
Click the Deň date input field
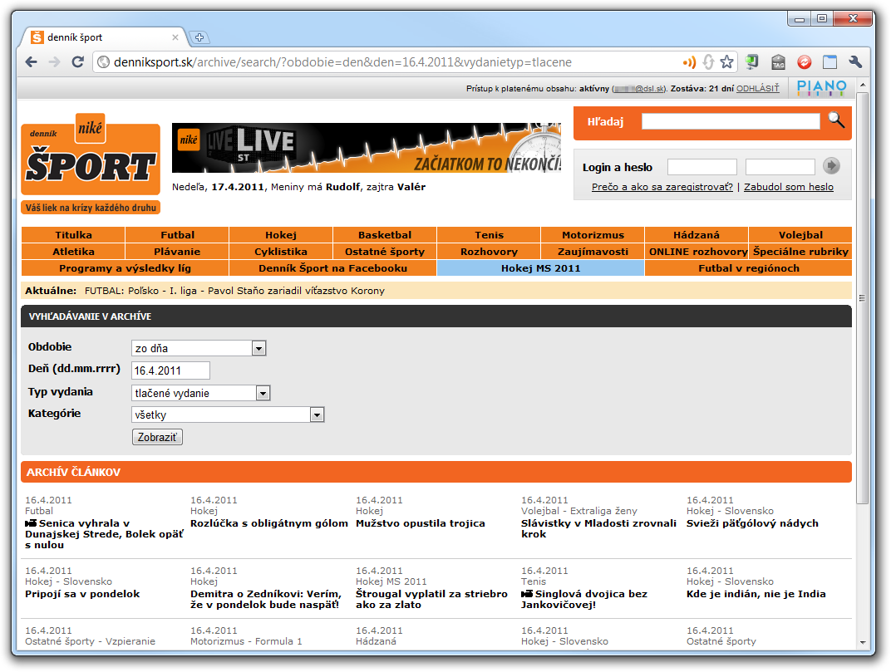(170, 370)
